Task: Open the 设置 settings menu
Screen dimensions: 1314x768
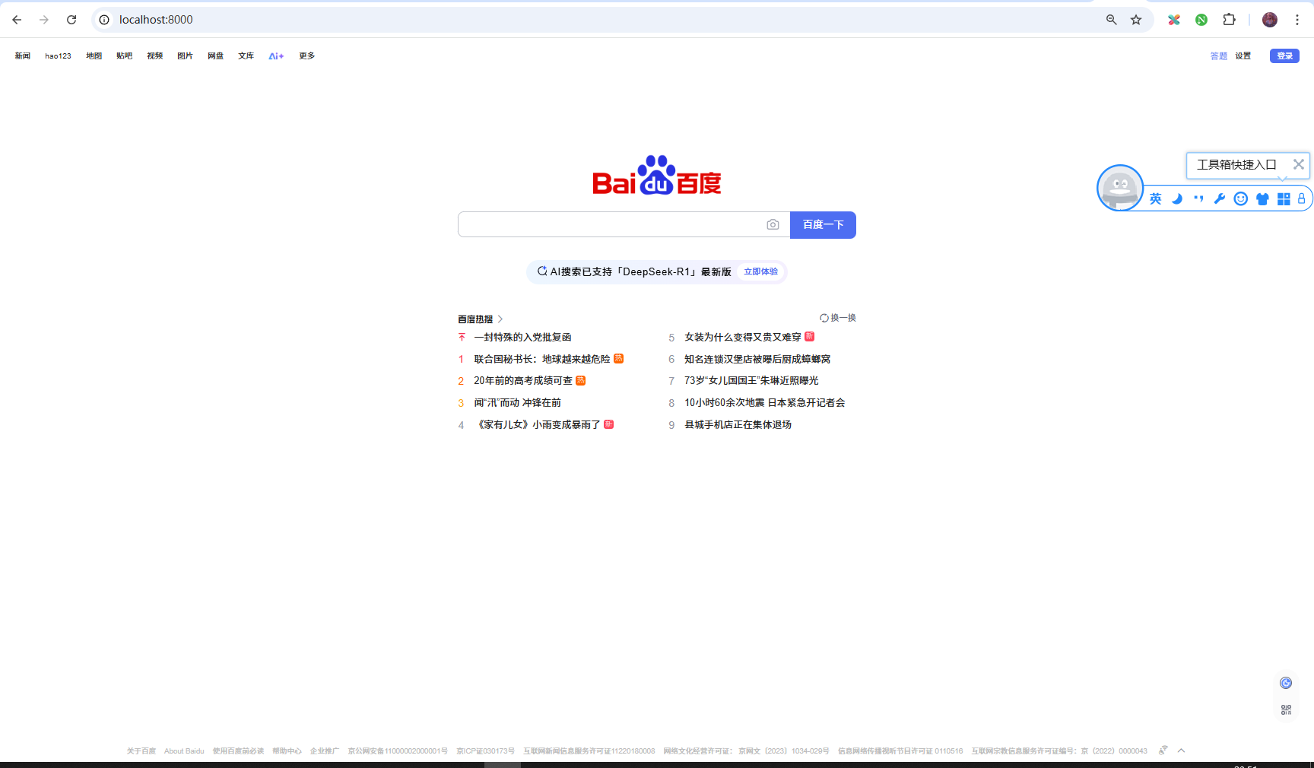Action: coord(1243,56)
